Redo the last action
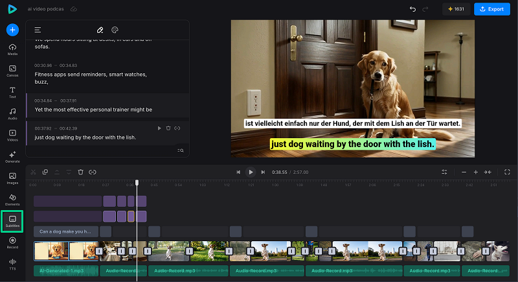Image resolution: width=518 pixels, height=282 pixels. click(x=425, y=9)
